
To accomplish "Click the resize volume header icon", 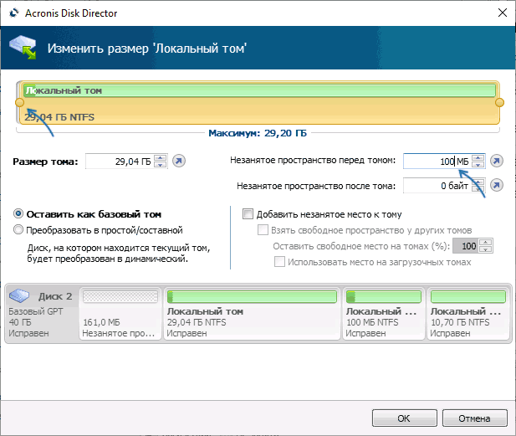I will click(x=23, y=48).
